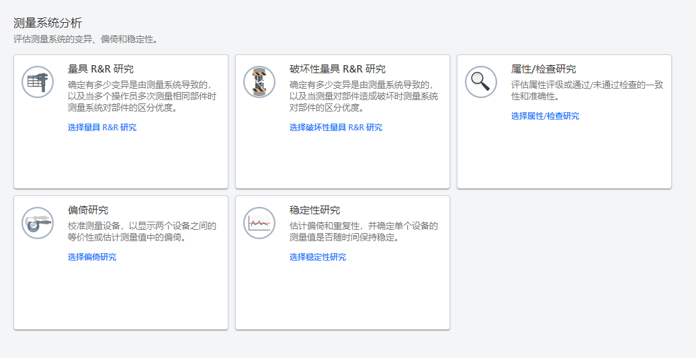
Task: Click the 测量系统分析 page heading
Action: 48,24
